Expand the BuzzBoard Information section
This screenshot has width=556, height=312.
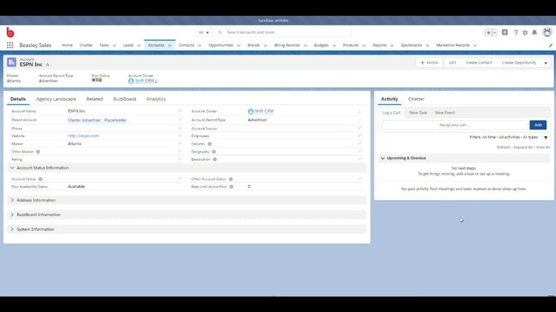click(12, 214)
